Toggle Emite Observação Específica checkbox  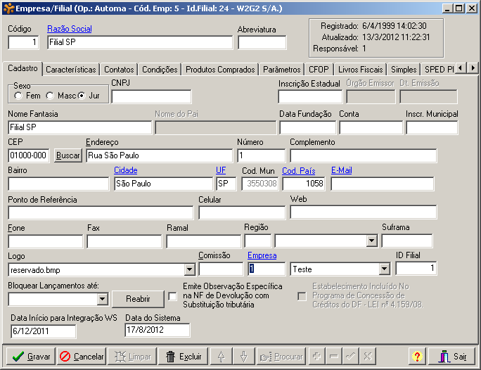click(173, 296)
